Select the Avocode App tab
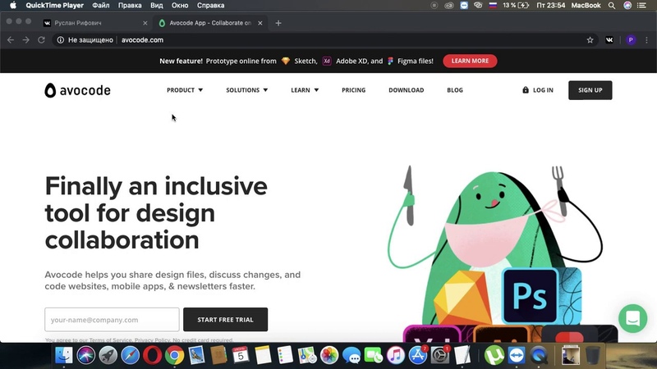Viewport: 657px width, 369px height. pyautogui.click(x=209, y=23)
